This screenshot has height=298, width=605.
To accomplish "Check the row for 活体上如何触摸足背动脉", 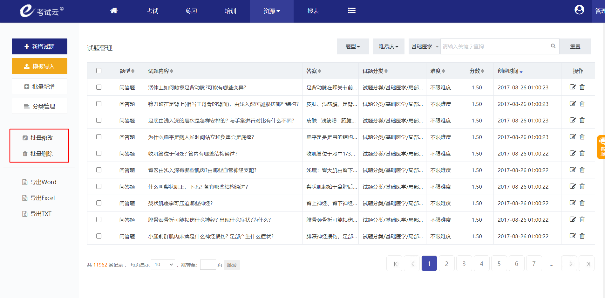I will click(99, 87).
